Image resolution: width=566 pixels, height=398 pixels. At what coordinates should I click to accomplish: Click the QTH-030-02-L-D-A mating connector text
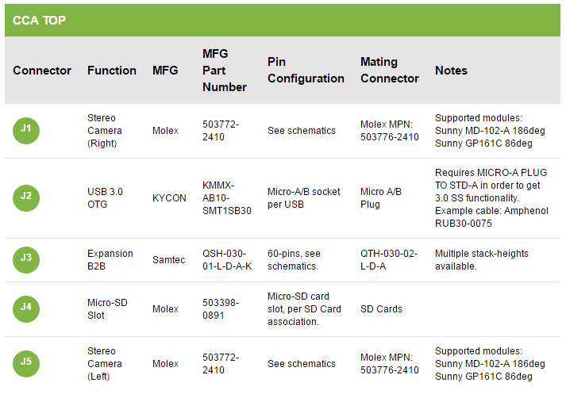click(x=390, y=259)
